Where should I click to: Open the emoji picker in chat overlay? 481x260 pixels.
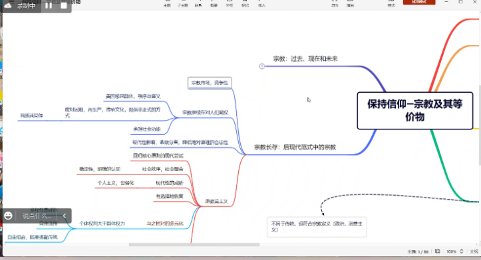(x=8, y=216)
